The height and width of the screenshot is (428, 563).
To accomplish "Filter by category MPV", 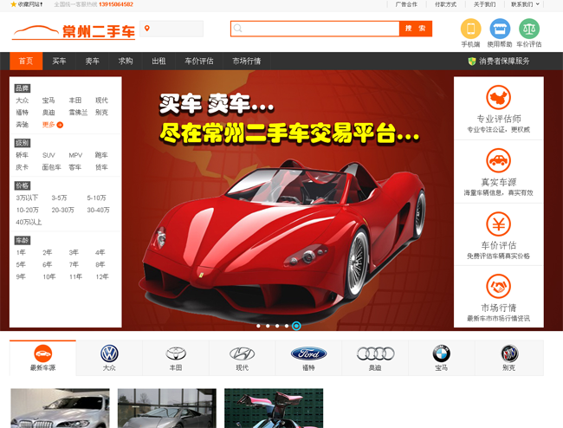I will pos(75,155).
